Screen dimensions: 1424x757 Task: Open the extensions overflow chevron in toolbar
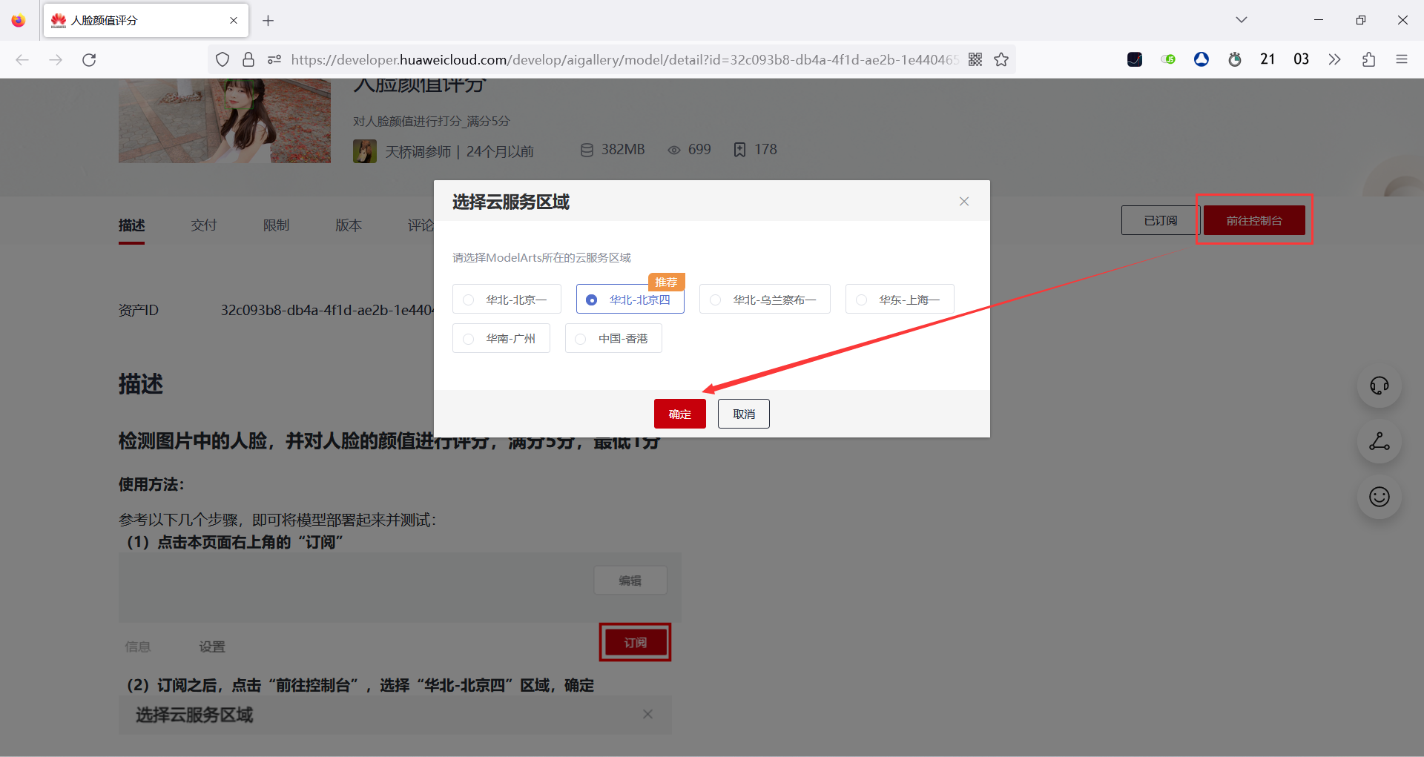(1334, 59)
